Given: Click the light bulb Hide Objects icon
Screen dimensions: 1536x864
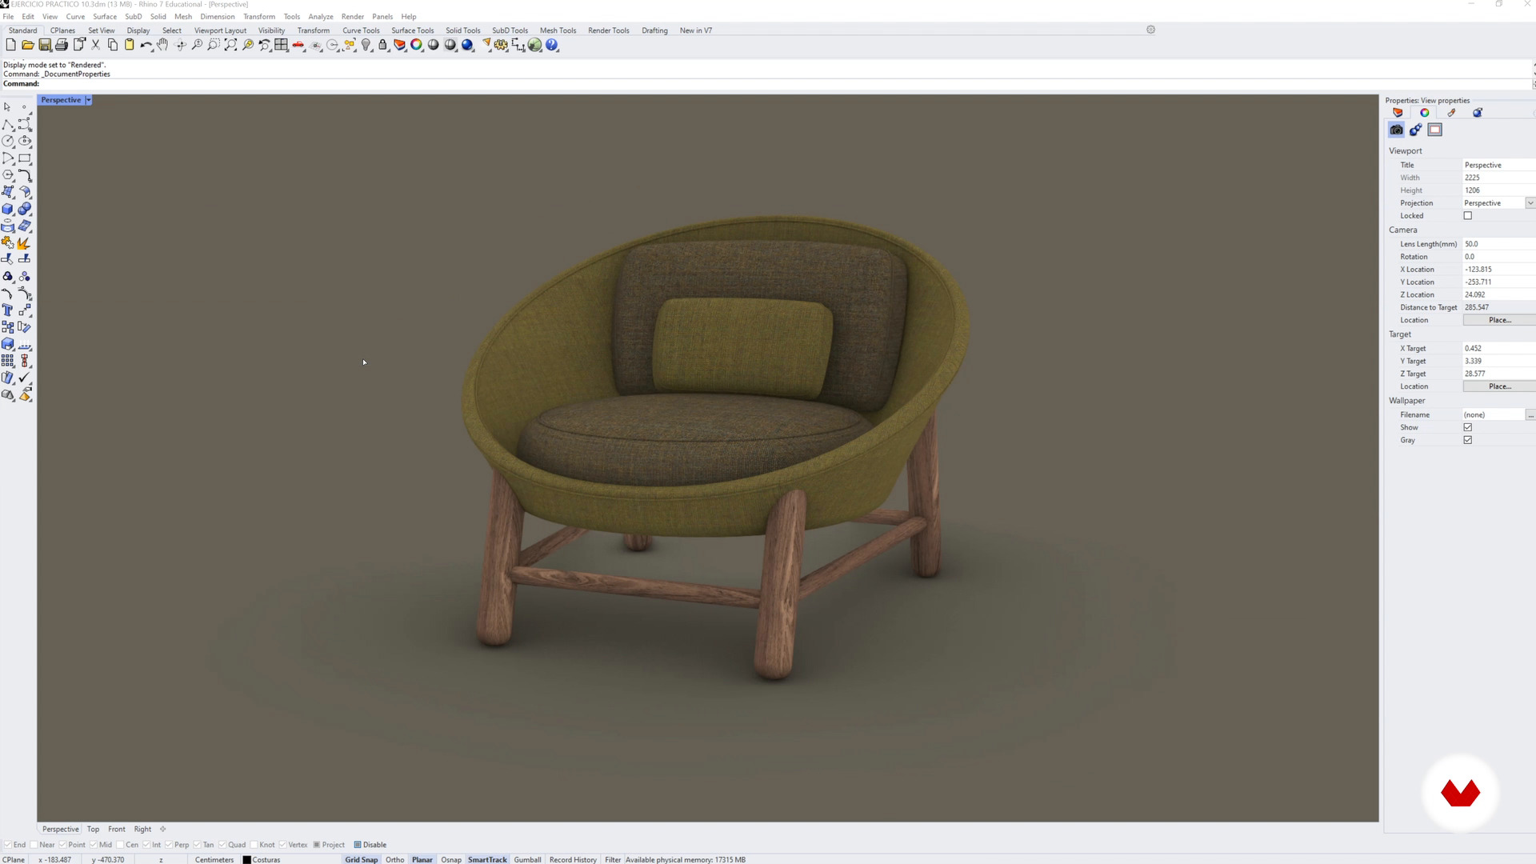Looking at the screenshot, I should (366, 45).
